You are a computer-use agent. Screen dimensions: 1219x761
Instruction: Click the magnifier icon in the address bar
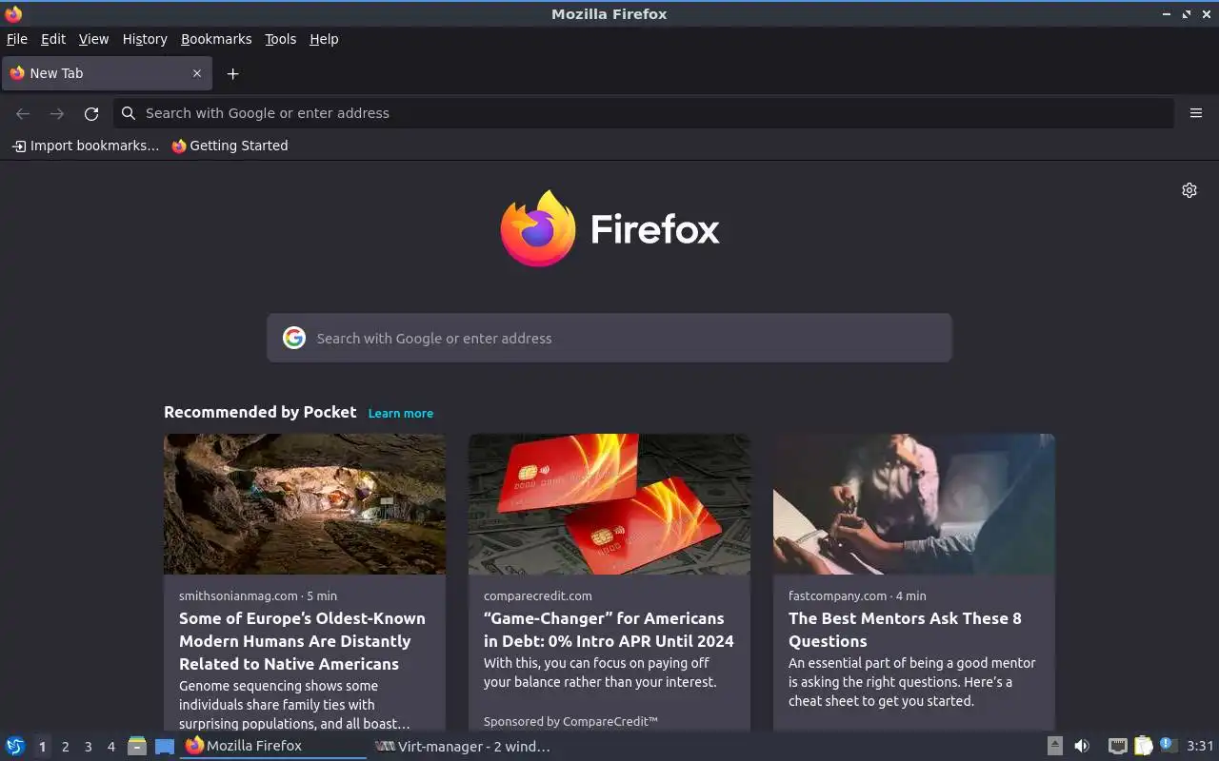(129, 113)
